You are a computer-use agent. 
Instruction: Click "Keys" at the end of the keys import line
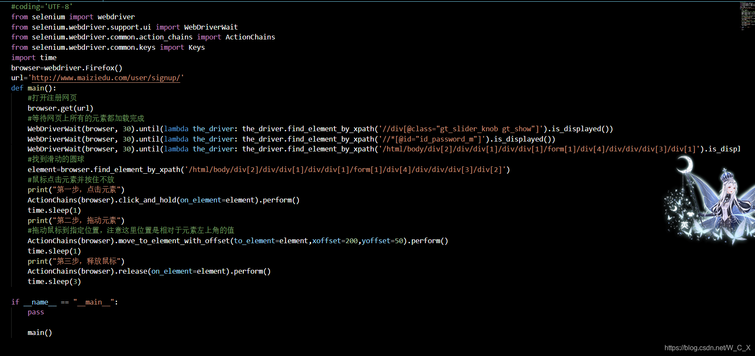pyautogui.click(x=197, y=47)
